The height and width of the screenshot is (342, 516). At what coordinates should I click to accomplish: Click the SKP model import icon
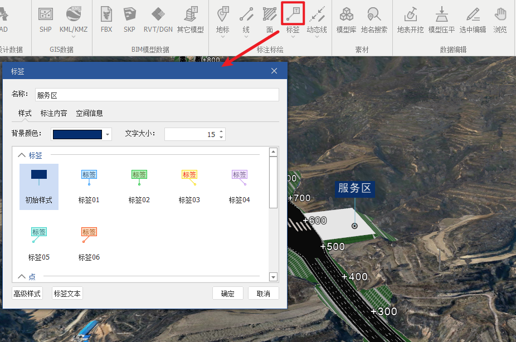click(x=130, y=14)
